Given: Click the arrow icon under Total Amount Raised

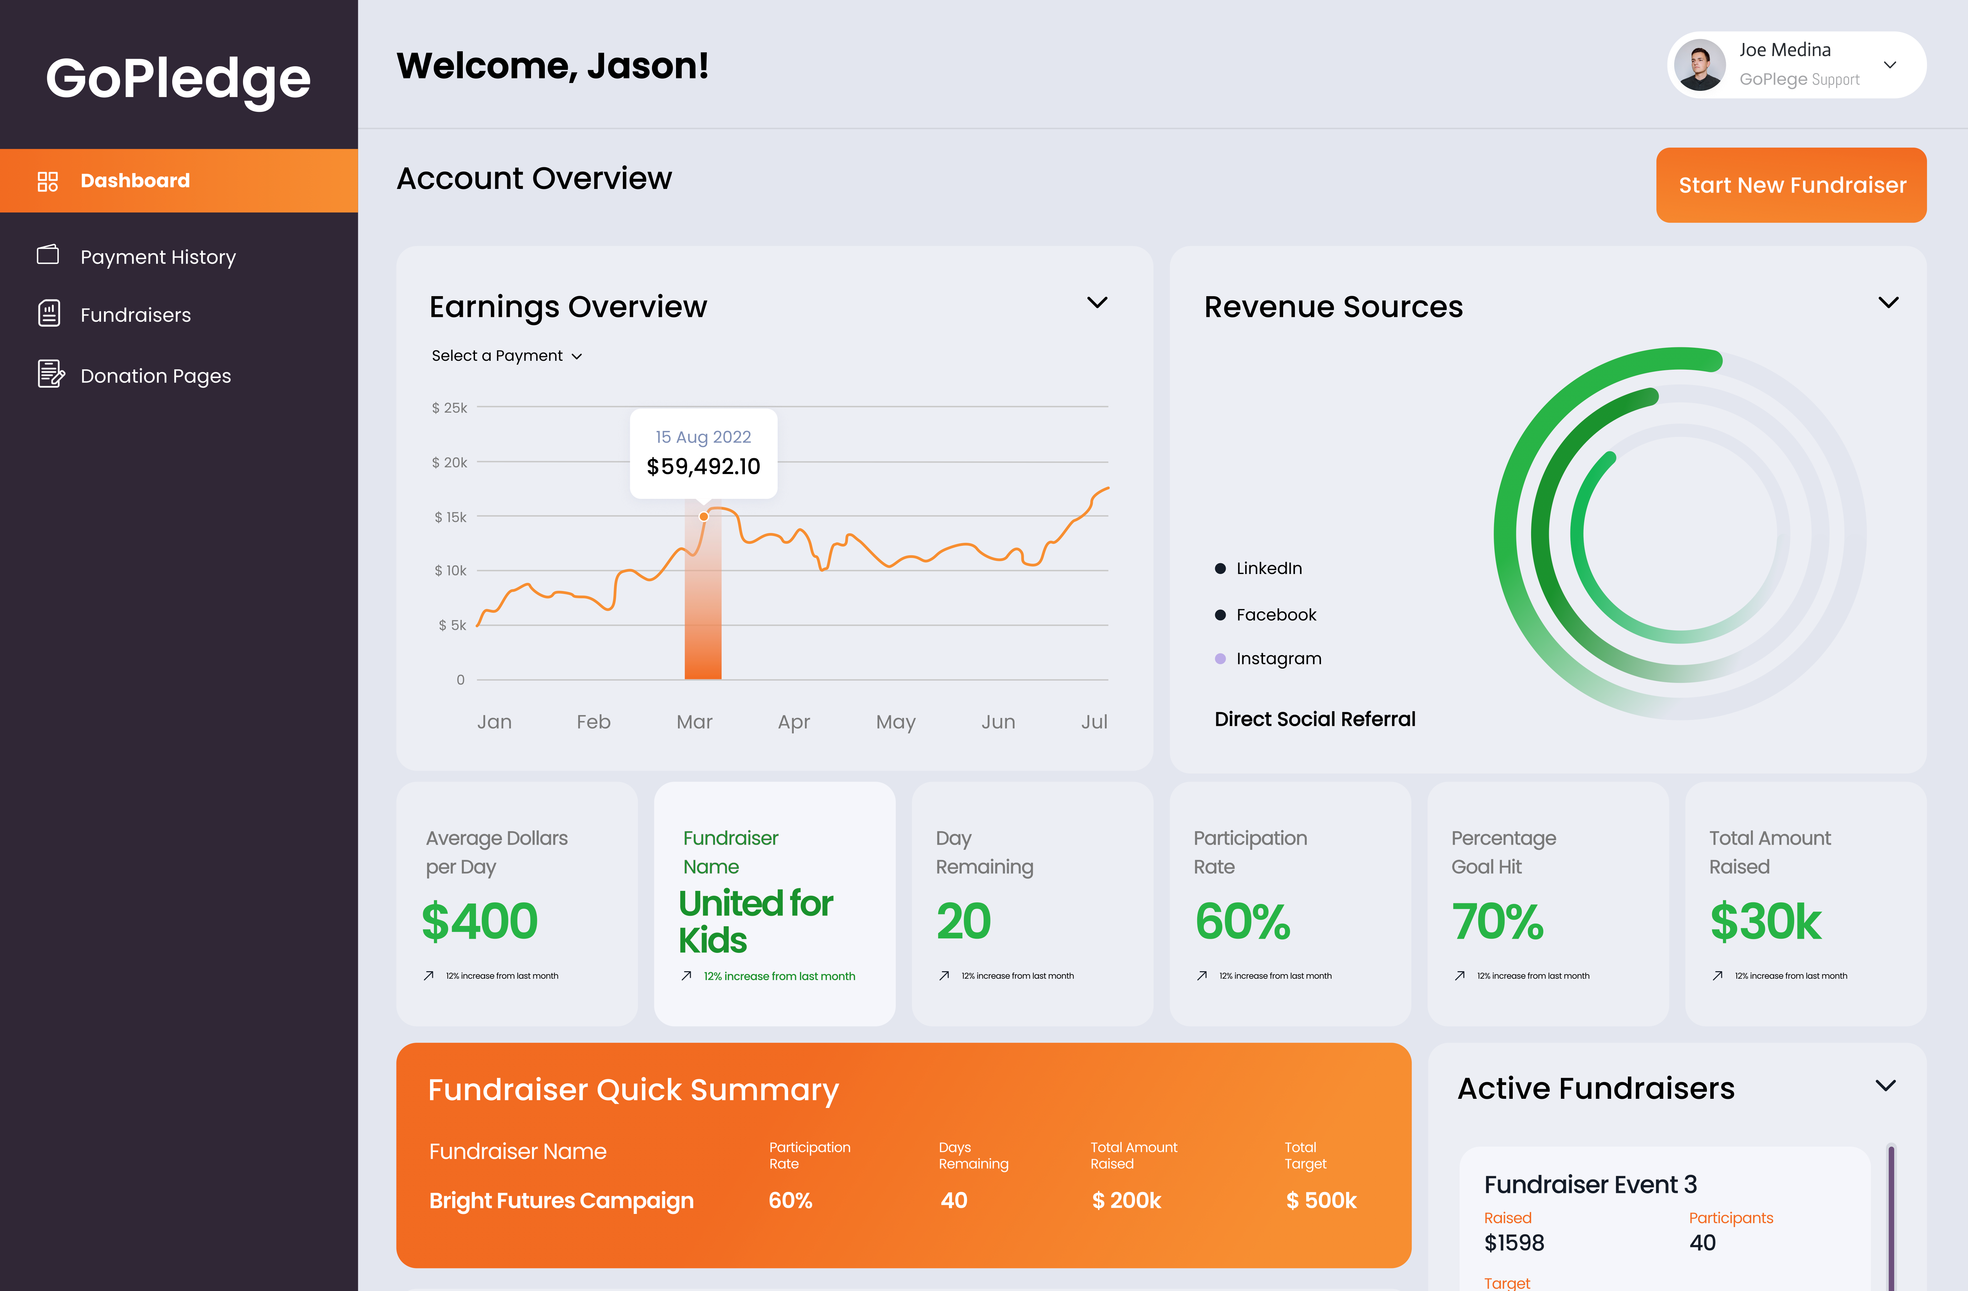Looking at the screenshot, I should click(x=1717, y=976).
